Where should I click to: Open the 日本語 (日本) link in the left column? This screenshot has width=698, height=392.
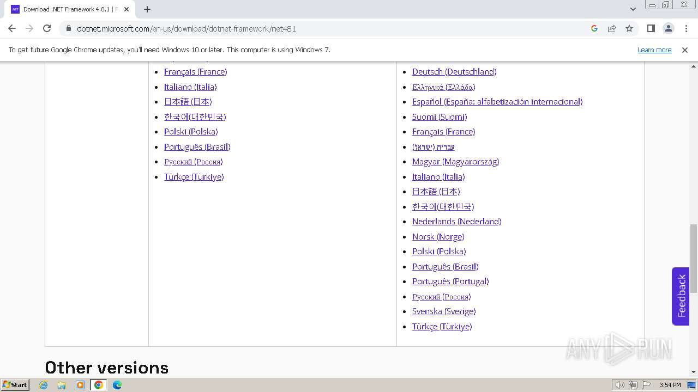(188, 102)
